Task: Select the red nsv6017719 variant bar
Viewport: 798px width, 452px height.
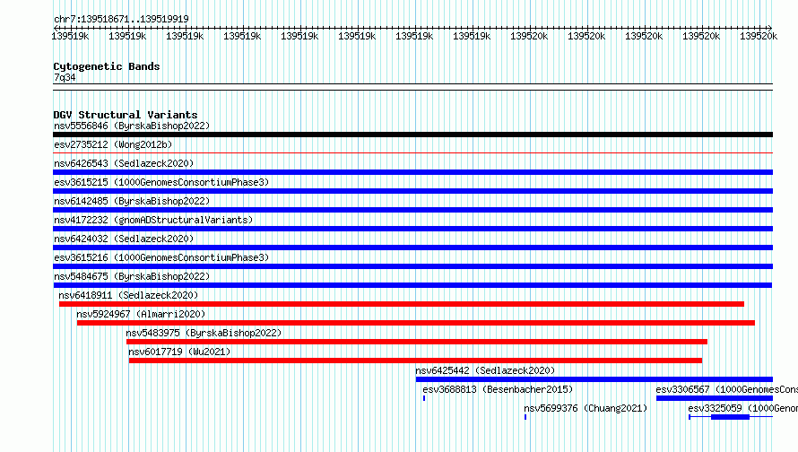Action: [x=415, y=361]
